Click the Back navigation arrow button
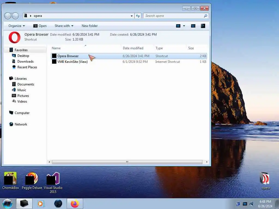 tap(7, 16)
